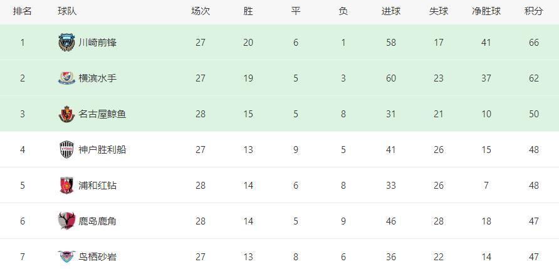This screenshot has height=269, width=559.
Task: Click the Kawasaki Frontale team logo
Action: point(66,43)
